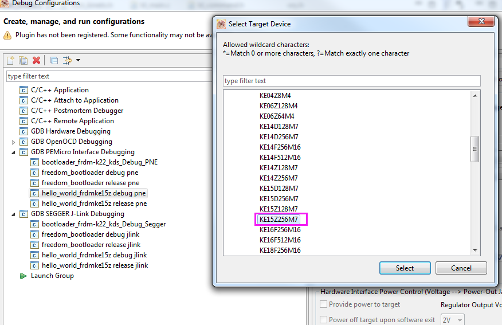Image resolution: width=502 pixels, height=325 pixels.
Task: Click icon of freedom_bootloader debug pne
Action: click(34, 173)
